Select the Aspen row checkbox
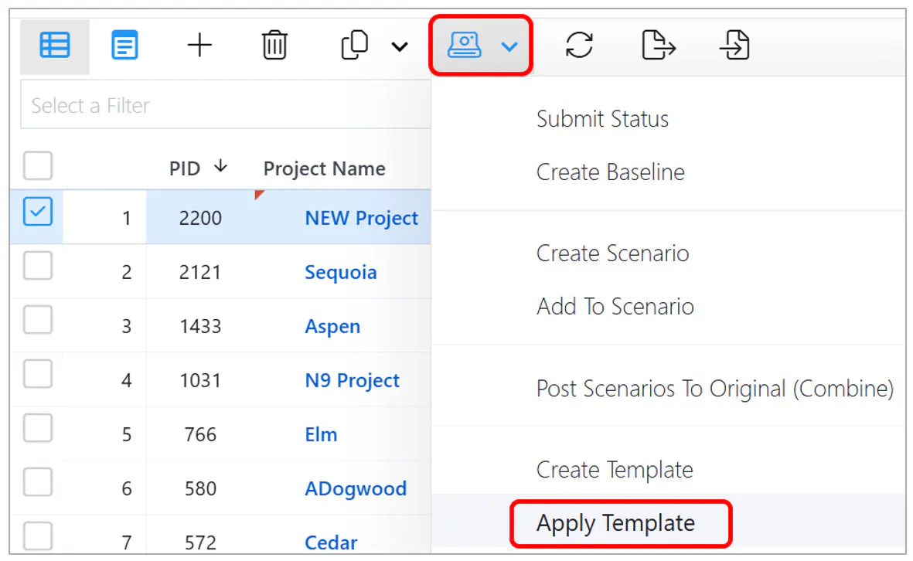The width and height of the screenshot is (913, 561). pos(38,319)
